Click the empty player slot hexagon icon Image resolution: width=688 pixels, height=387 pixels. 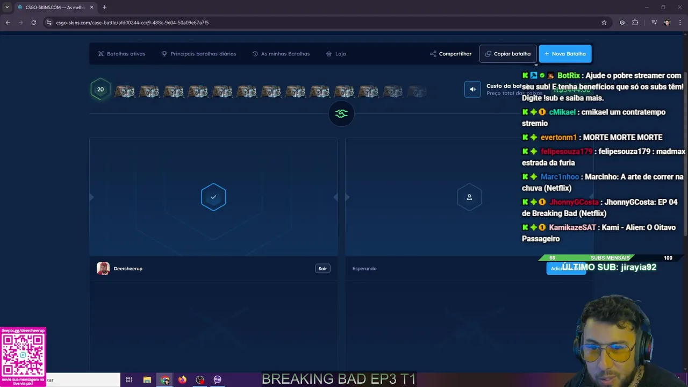[469, 197]
